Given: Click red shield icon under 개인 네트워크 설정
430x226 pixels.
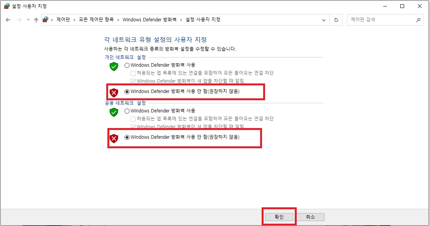Looking at the screenshot, I should [114, 93].
